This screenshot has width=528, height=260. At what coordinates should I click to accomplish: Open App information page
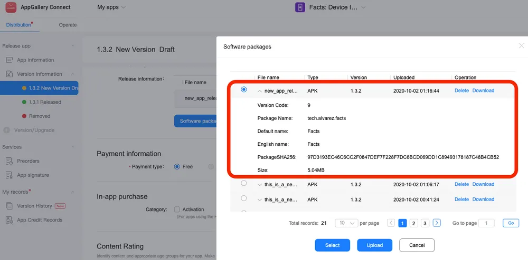[35, 60]
